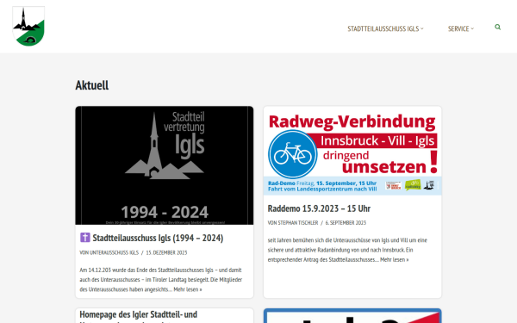Expand chevron next to Service

tap(472, 28)
